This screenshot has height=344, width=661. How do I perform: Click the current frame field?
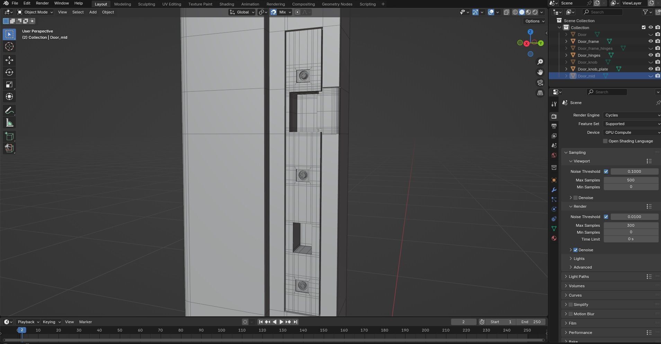click(463, 322)
